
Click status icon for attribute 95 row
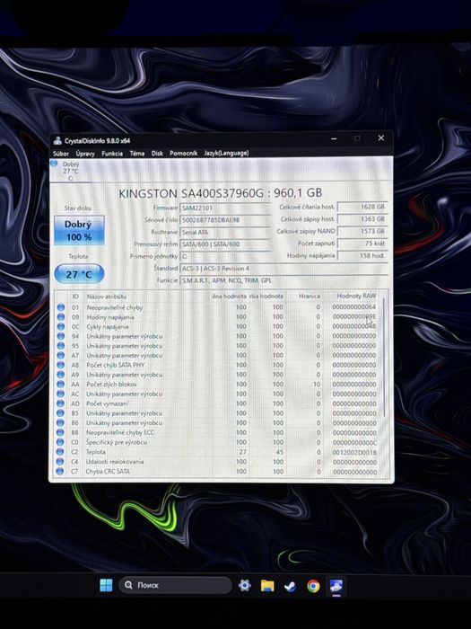tap(61, 346)
